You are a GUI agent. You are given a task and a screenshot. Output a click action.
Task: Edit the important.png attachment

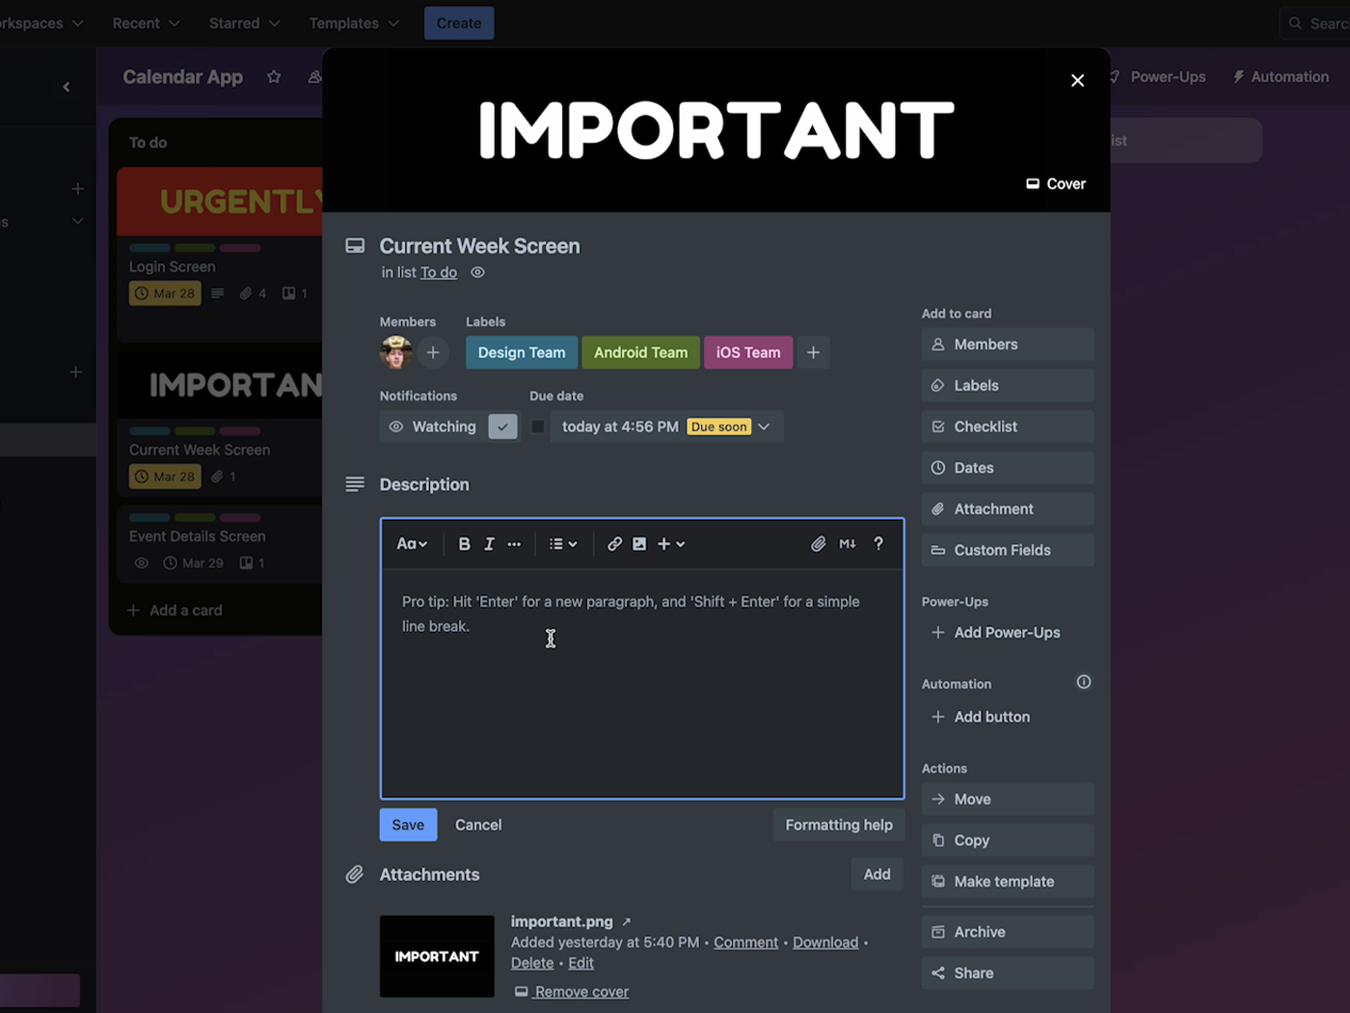tap(580, 963)
